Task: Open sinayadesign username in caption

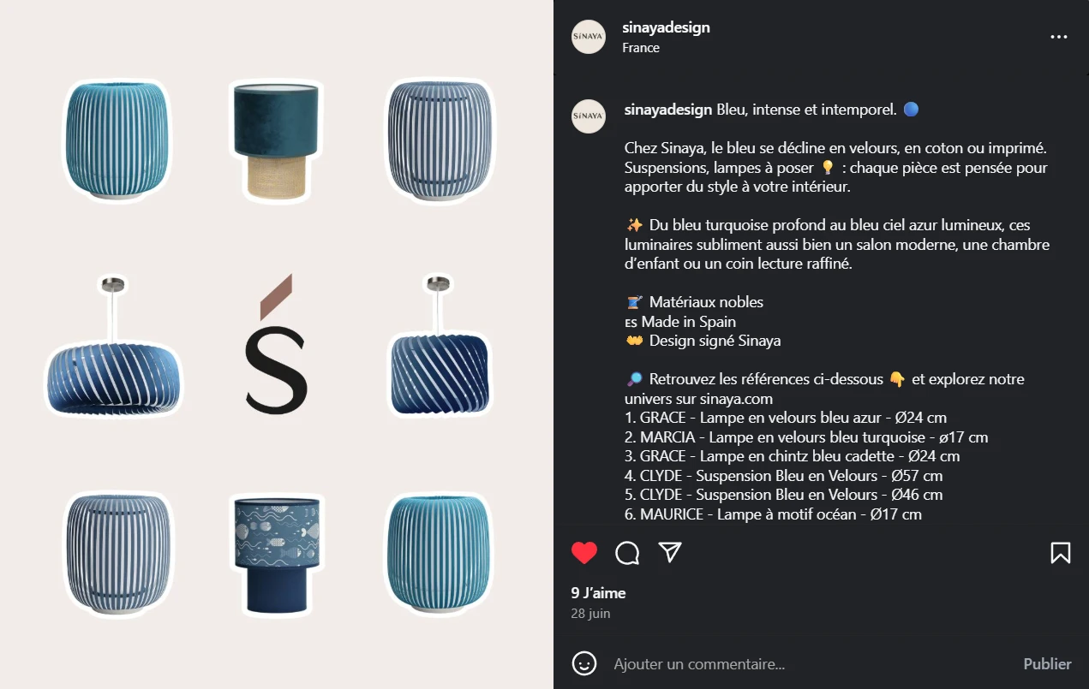Action: (x=668, y=110)
